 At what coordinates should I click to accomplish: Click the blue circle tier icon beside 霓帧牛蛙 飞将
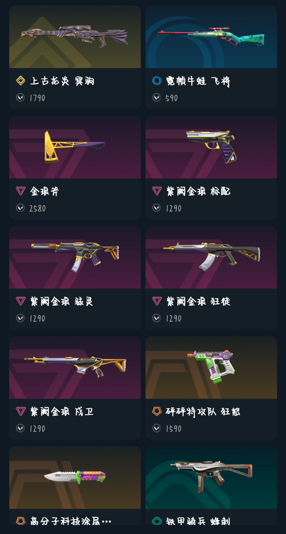[157, 80]
